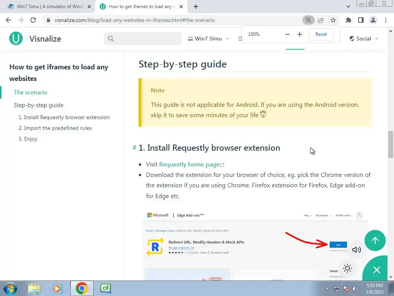Show hidden tray icons arrow
The image size is (394, 296).
[x=327, y=289]
